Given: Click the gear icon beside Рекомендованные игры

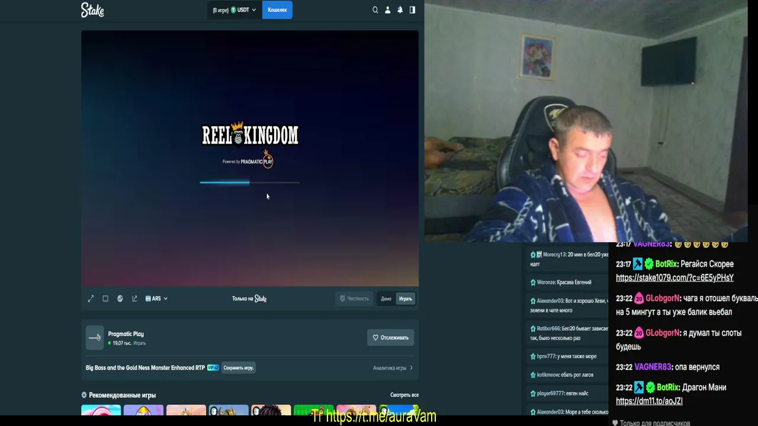Looking at the screenshot, I should (x=84, y=395).
